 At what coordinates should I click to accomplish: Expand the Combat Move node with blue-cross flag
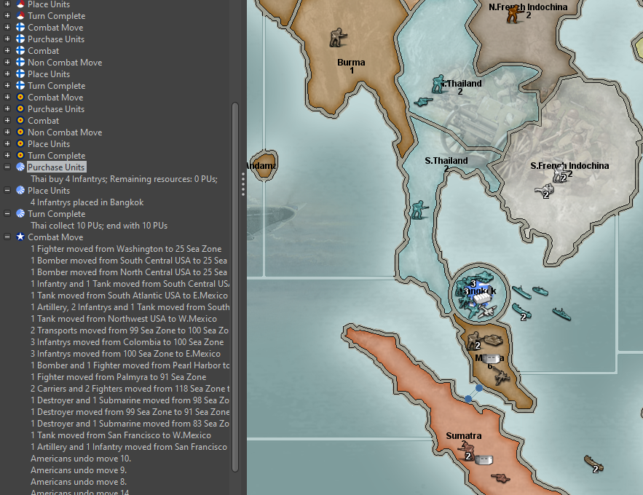(7, 28)
